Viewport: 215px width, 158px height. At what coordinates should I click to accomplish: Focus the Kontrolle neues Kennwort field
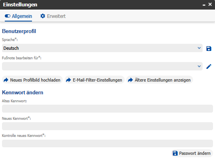tap(107, 143)
